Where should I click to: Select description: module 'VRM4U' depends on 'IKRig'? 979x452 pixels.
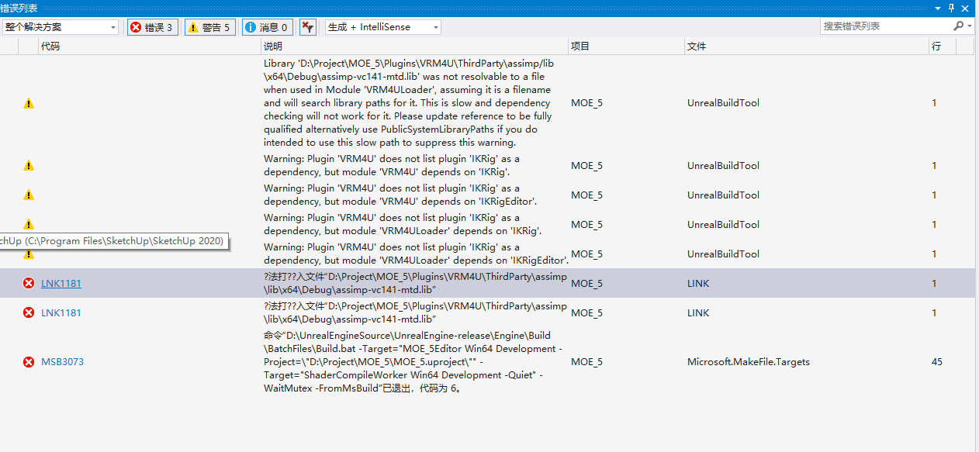pyautogui.click(x=392, y=165)
